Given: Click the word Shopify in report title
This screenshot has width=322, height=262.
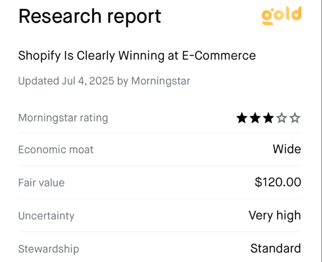Looking at the screenshot, I should [x=39, y=56].
